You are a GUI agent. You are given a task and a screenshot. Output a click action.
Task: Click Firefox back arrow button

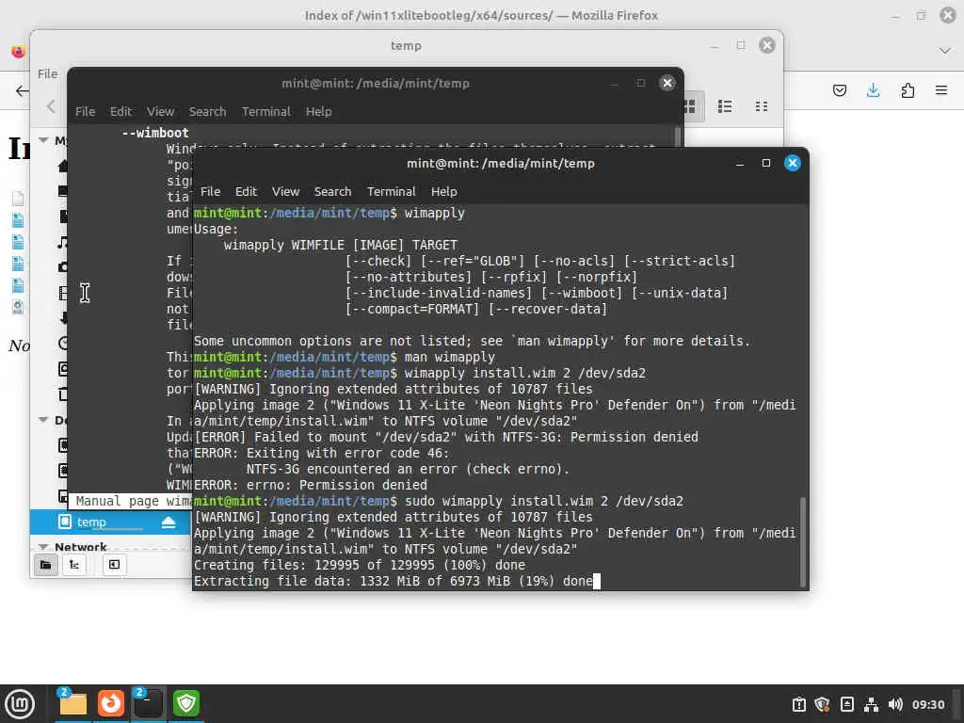(x=22, y=91)
